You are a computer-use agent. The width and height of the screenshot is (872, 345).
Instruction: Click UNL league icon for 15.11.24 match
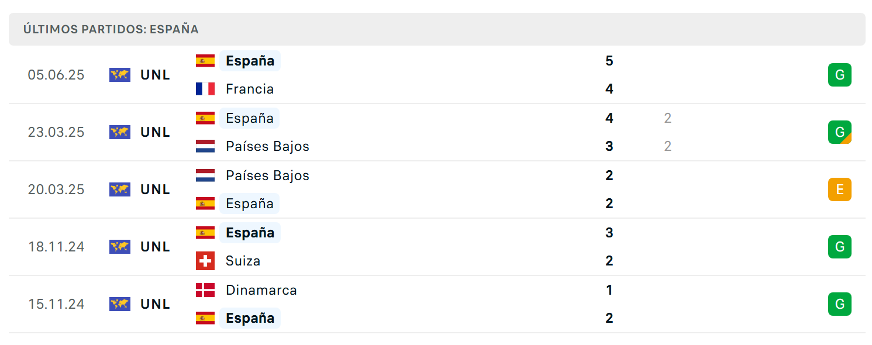[120, 304]
